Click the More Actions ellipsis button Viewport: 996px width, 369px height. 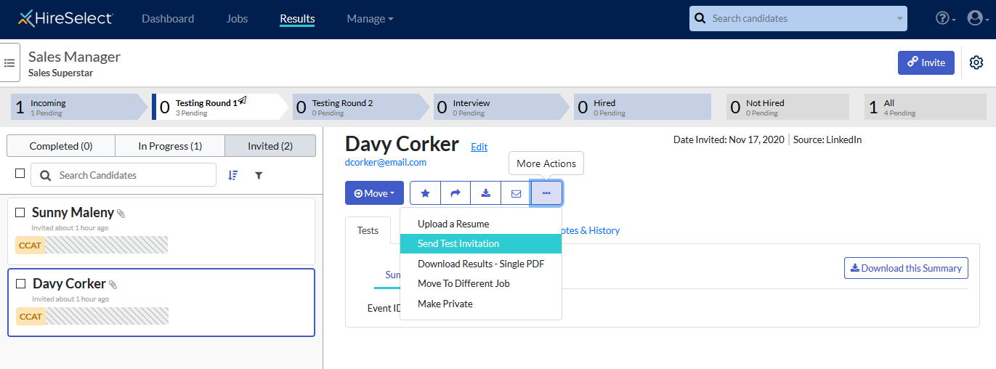point(546,193)
